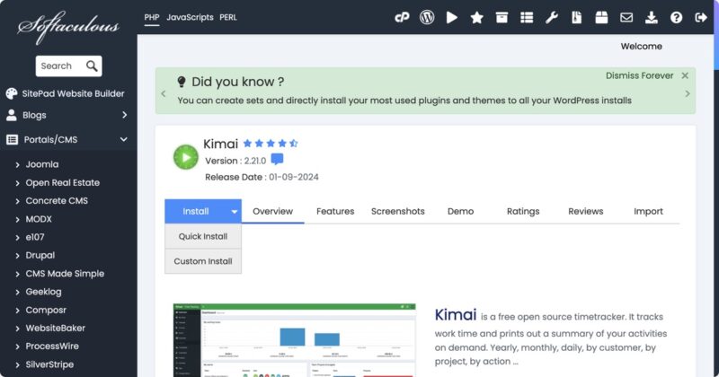Open the Kimai dashboard screenshot thumbnail

click(x=295, y=340)
